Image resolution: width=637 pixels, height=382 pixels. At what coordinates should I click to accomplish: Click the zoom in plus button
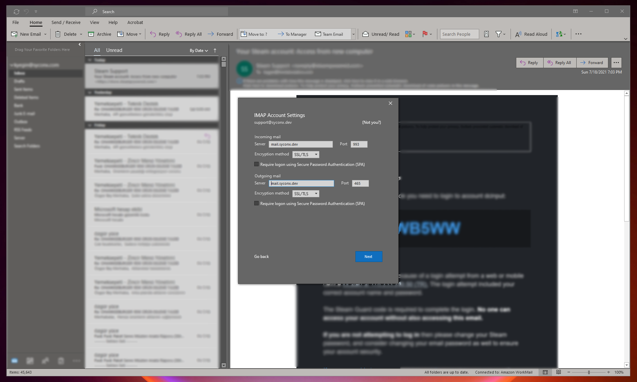tap(609, 372)
